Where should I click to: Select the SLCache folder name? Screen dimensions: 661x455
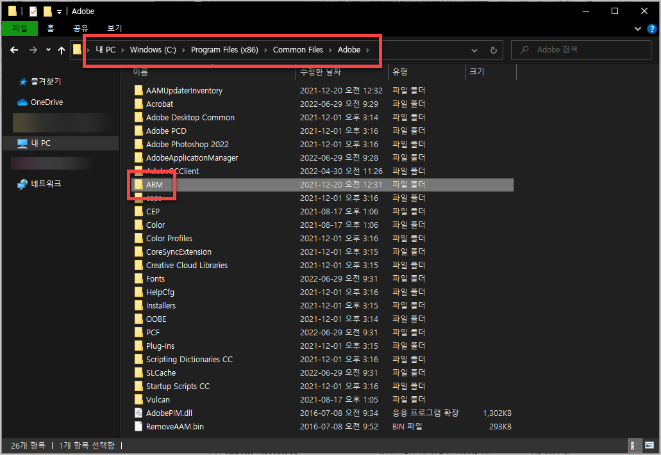161,373
